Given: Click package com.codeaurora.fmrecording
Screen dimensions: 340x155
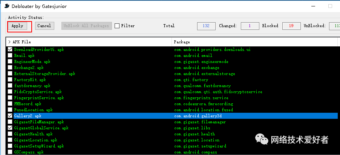Looking at the screenshot, I should (x=204, y=104).
